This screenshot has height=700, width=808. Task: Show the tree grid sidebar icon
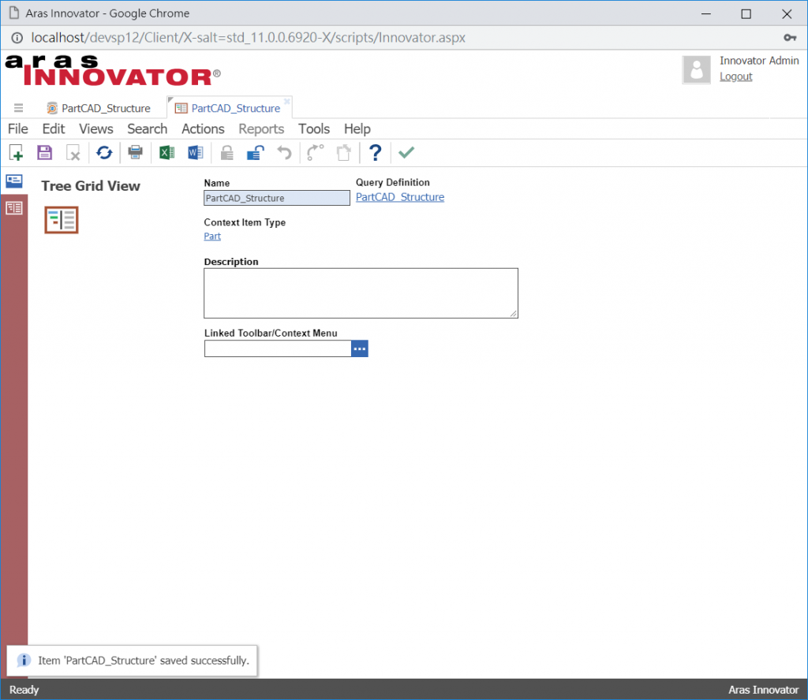coord(14,208)
